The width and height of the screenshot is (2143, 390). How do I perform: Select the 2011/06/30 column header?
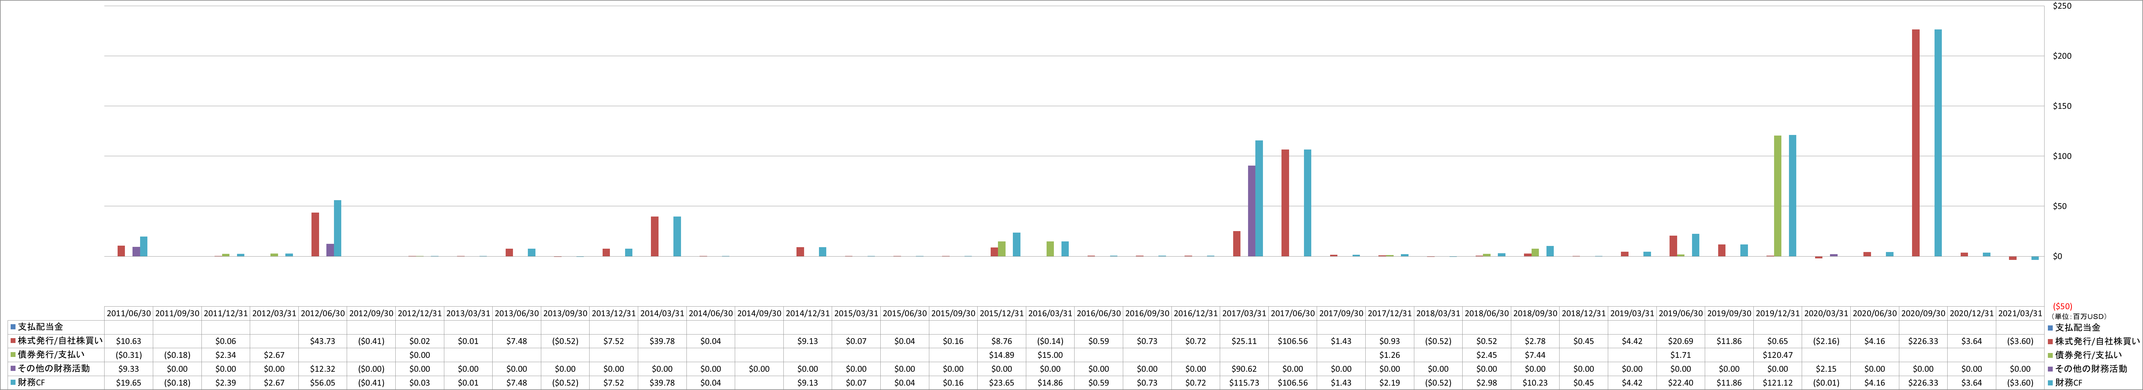(x=128, y=314)
